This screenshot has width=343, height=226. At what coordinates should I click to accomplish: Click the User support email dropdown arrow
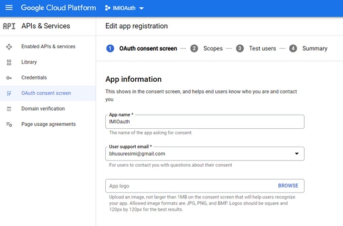coord(297,154)
